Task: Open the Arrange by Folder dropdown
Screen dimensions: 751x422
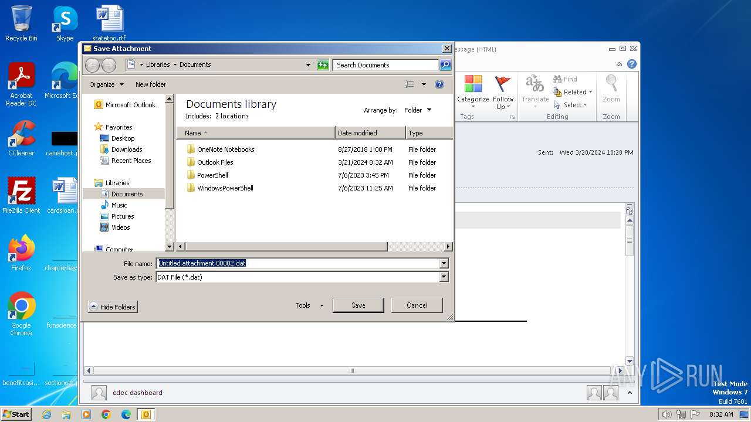Action: point(418,110)
